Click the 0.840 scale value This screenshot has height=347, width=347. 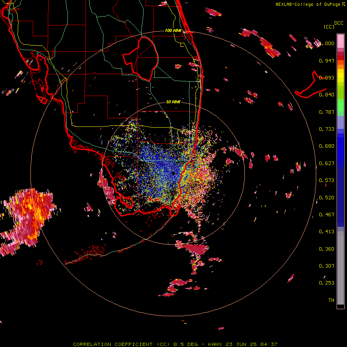pos(327,95)
